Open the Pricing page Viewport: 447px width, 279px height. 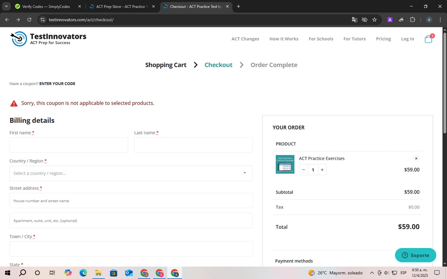pos(383,39)
